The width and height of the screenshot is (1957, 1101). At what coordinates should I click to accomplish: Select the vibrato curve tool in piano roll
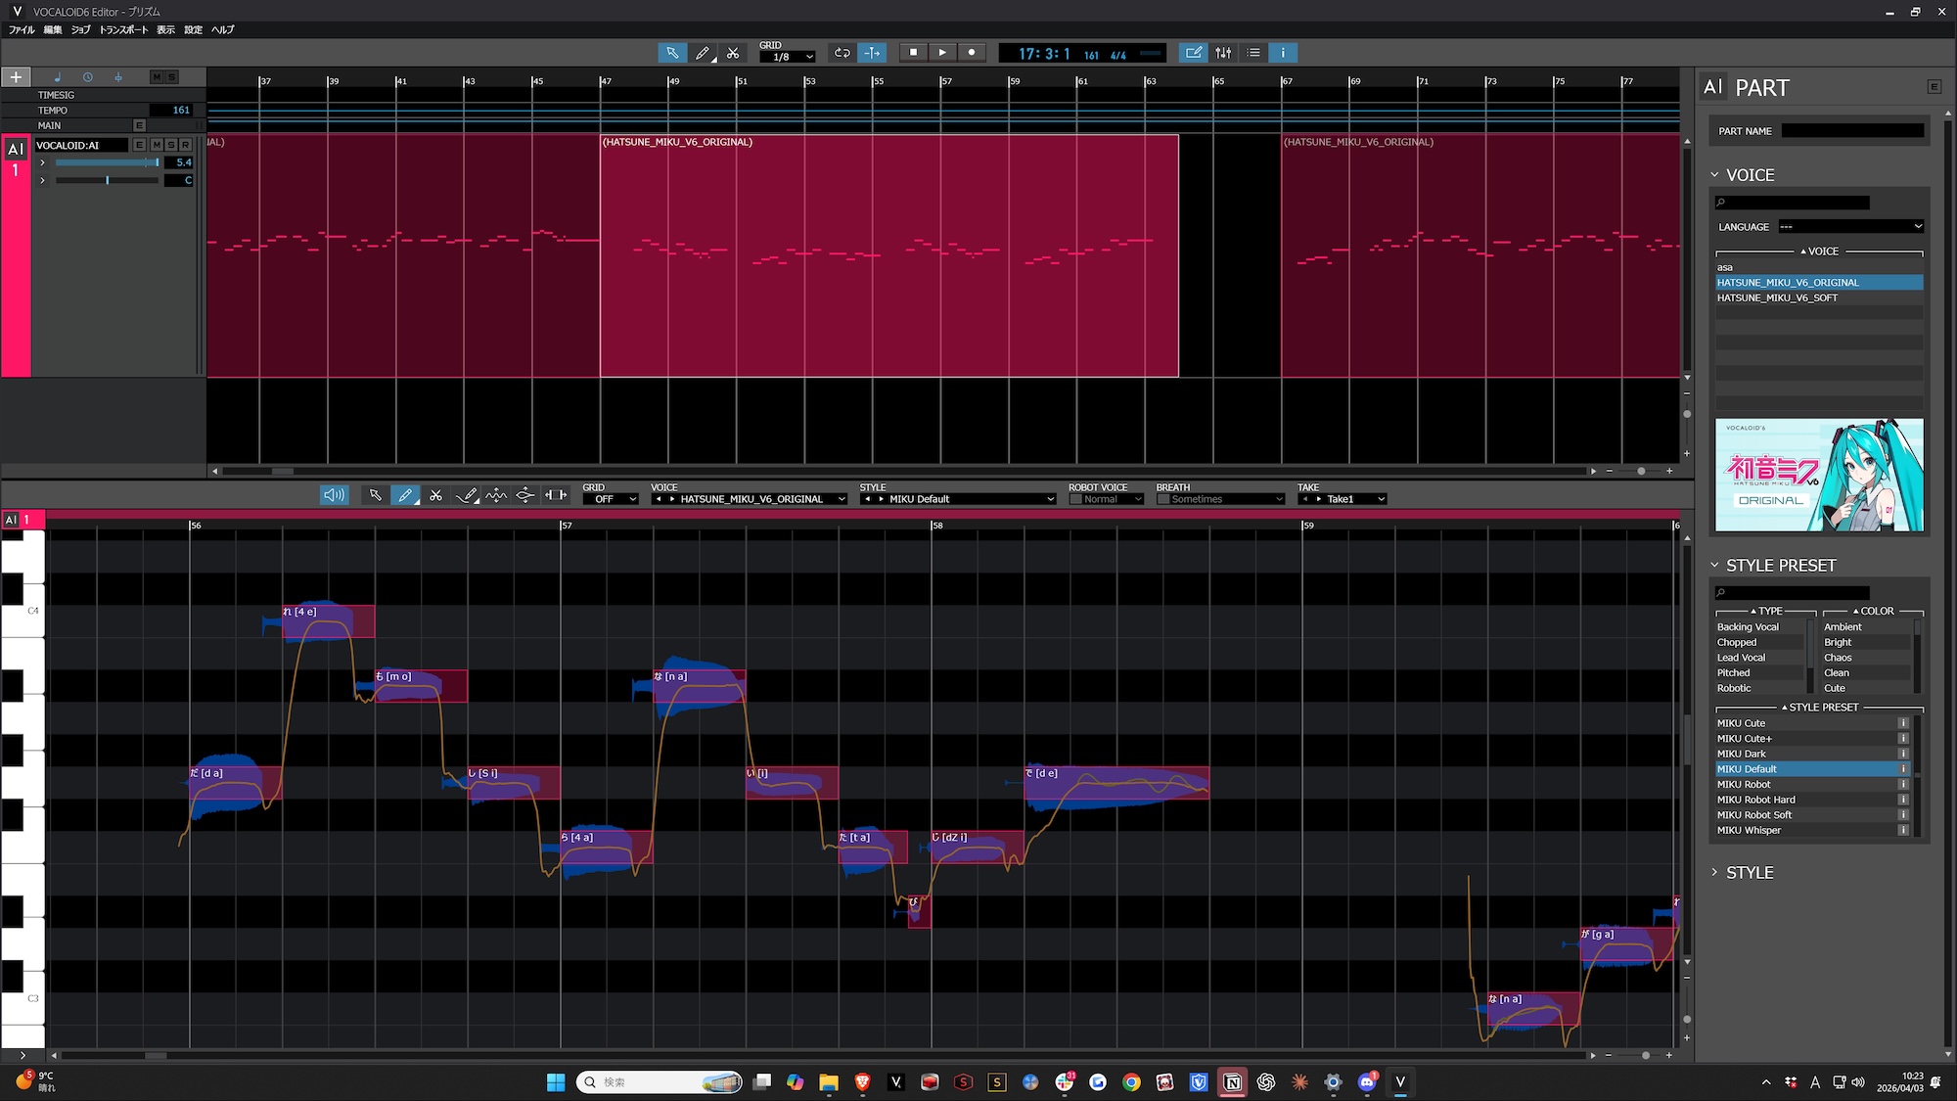[x=496, y=495]
